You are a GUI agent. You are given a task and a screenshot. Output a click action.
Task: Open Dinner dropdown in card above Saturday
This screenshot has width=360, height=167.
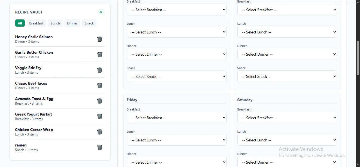click(287, 54)
